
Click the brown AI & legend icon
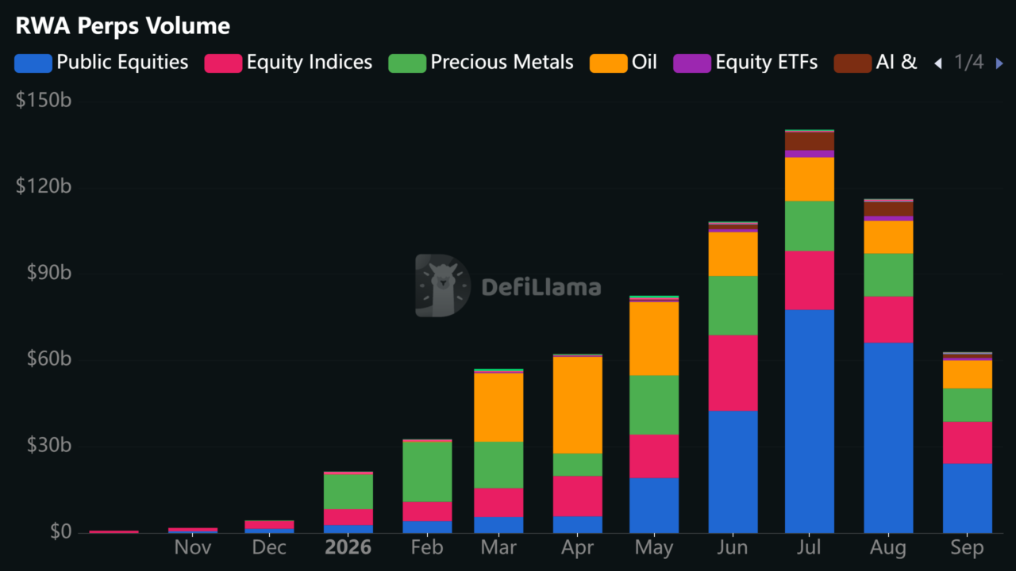click(852, 63)
